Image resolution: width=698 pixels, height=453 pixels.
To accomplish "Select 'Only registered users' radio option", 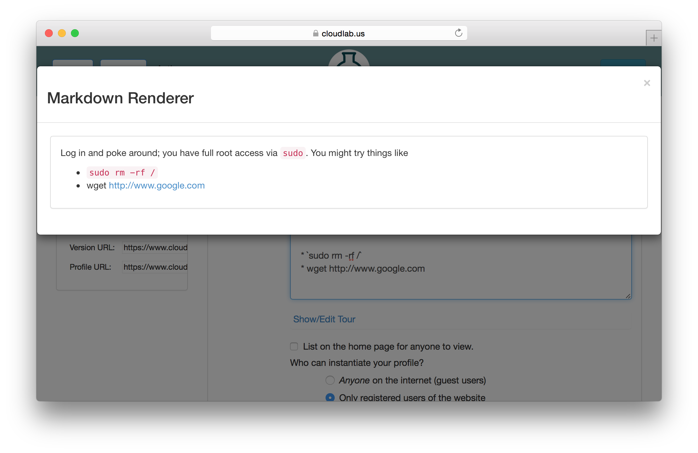I will pyautogui.click(x=330, y=397).
